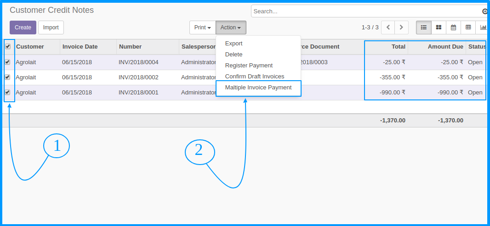
Task: Choose Export from Action menu
Action: click(x=234, y=44)
